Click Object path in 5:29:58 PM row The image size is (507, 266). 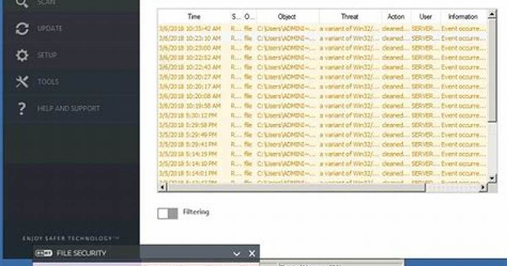287,125
